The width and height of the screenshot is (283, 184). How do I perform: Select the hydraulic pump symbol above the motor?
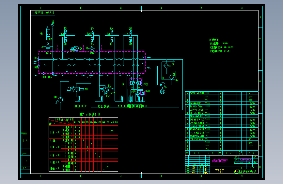click(x=163, y=85)
